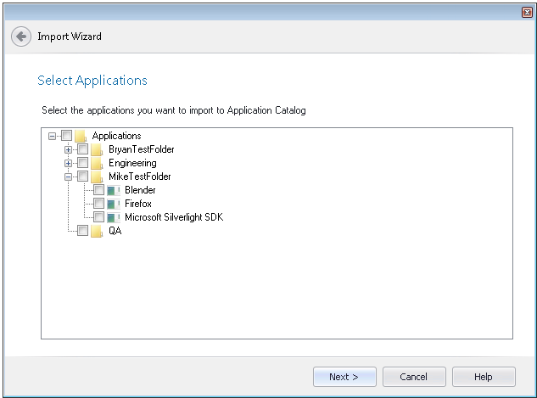Click the Engineering folder icon
The height and width of the screenshot is (398, 537).
tap(97, 163)
